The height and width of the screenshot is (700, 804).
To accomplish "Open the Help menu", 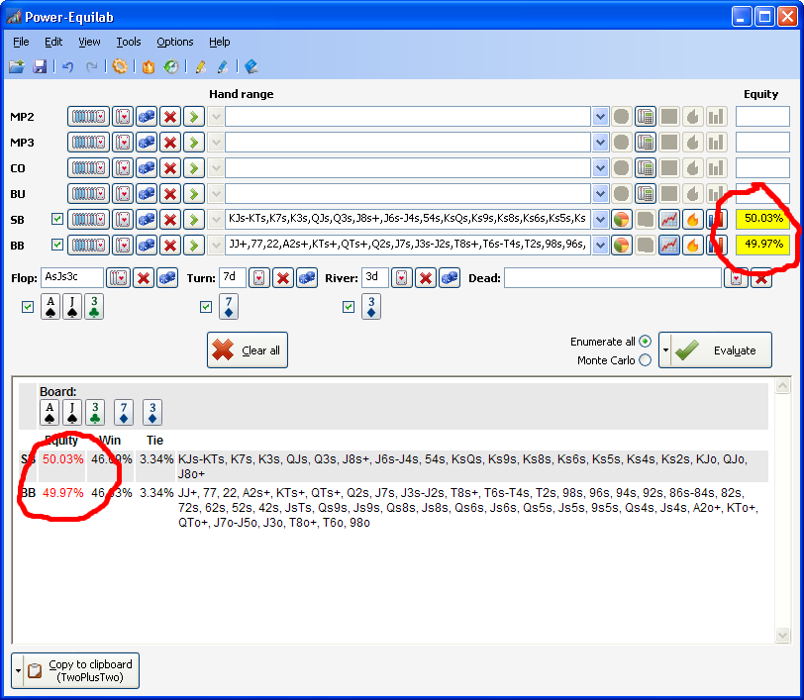I will [220, 42].
